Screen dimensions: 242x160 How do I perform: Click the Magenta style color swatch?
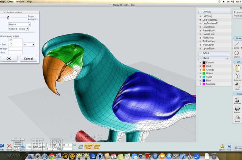(x=204, y=84)
